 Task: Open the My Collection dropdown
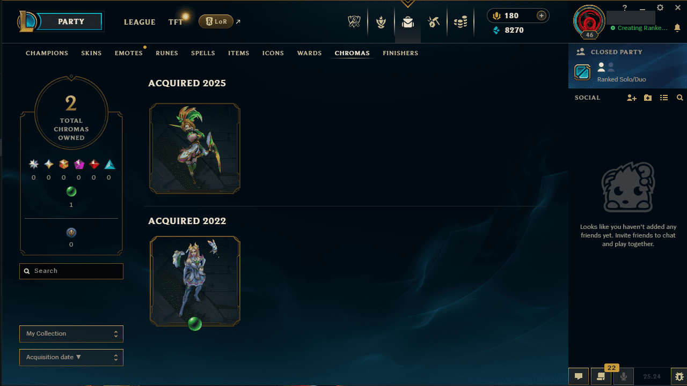[71, 333]
